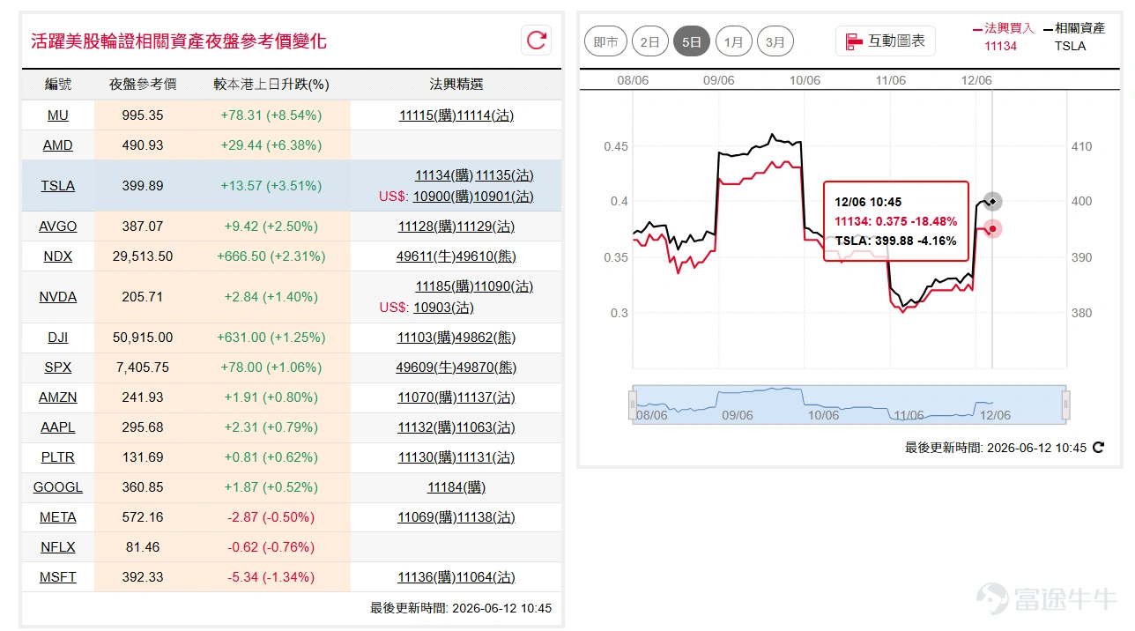Grab the left handle of chart range slider
Viewport: 1135px width, 631px height.
(632, 405)
